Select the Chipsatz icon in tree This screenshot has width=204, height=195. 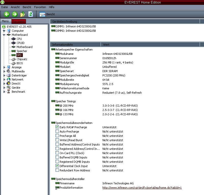point(13,59)
